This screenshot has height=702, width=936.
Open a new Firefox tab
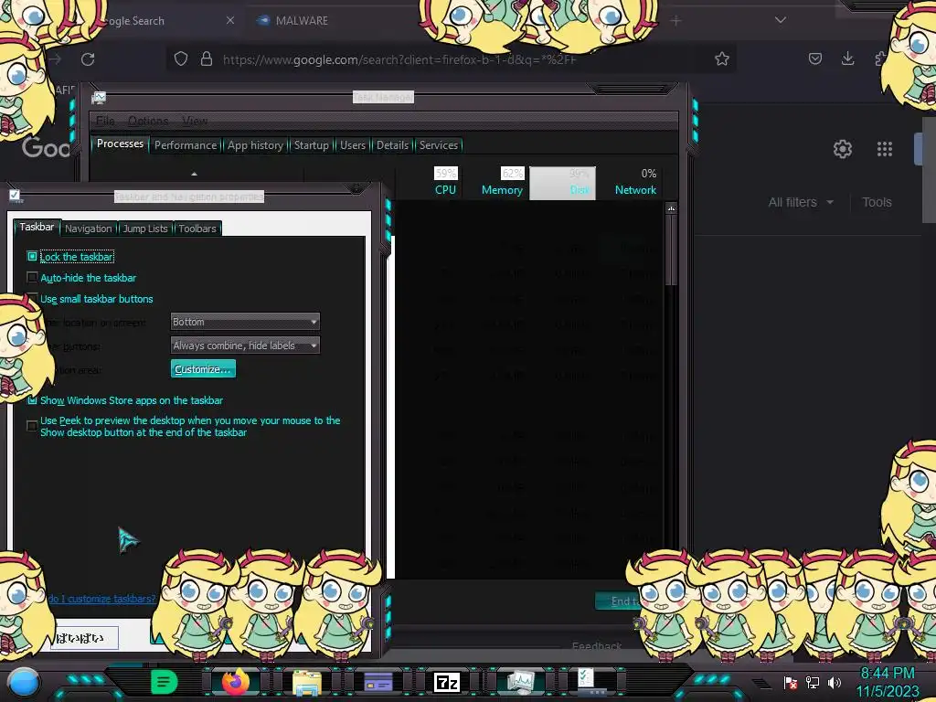(x=675, y=20)
